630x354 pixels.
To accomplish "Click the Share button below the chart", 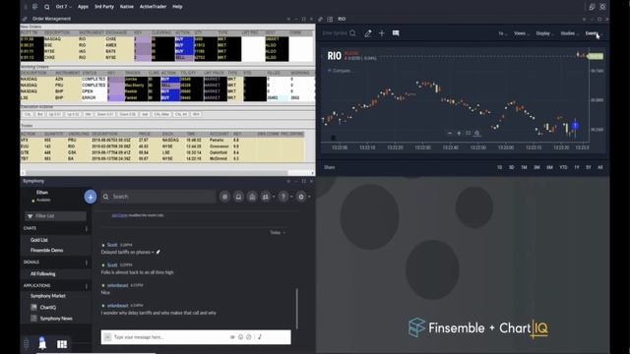I will [330, 167].
